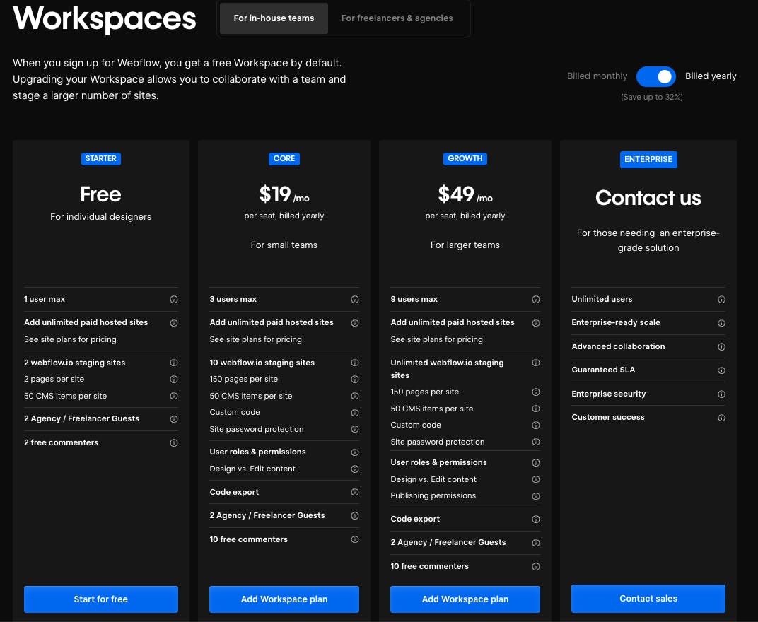Select "Billed yearly" label
Screen dimensions: 758x622
coord(711,76)
